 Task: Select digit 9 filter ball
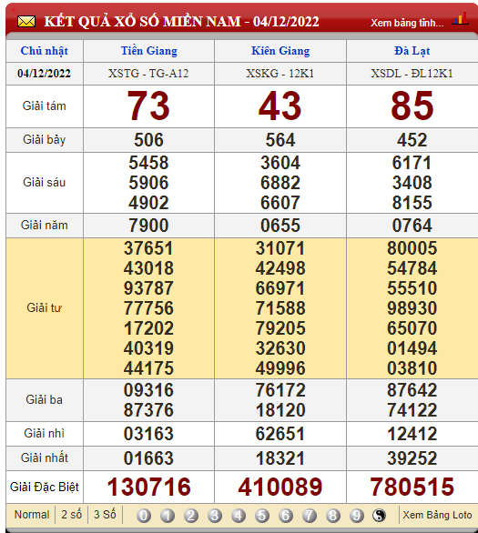(x=357, y=516)
